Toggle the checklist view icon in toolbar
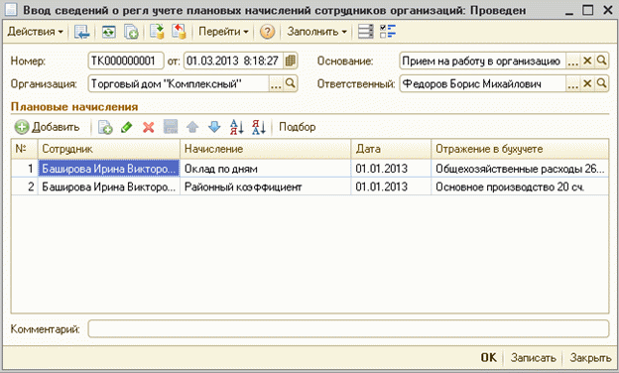 tap(388, 32)
